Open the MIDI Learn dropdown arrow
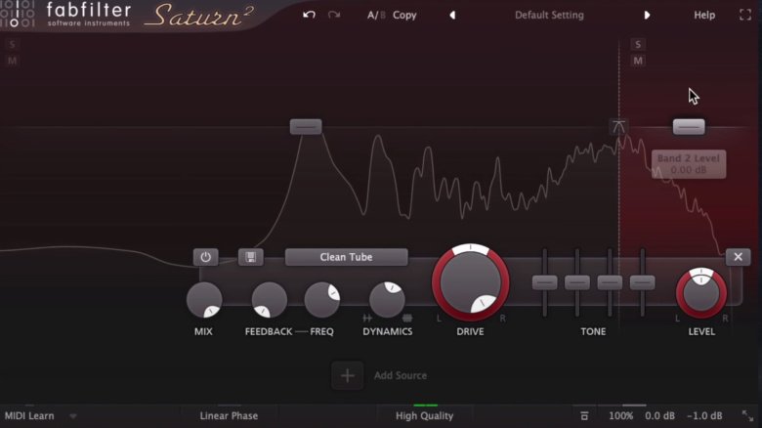This screenshot has height=428, width=762. point(73,416)
